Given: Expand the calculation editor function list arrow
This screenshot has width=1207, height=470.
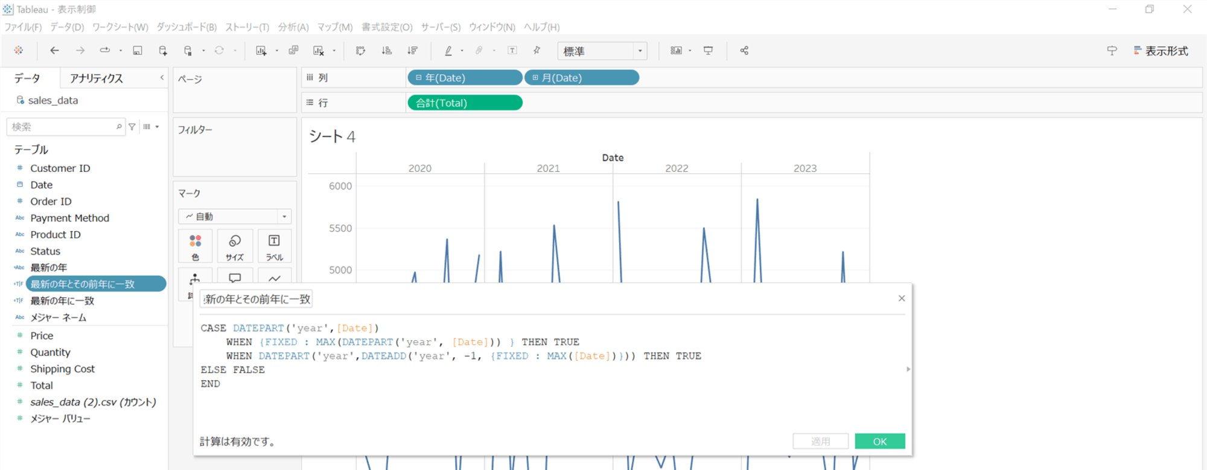Looking at the screenshot, I should tap(908, 369).
